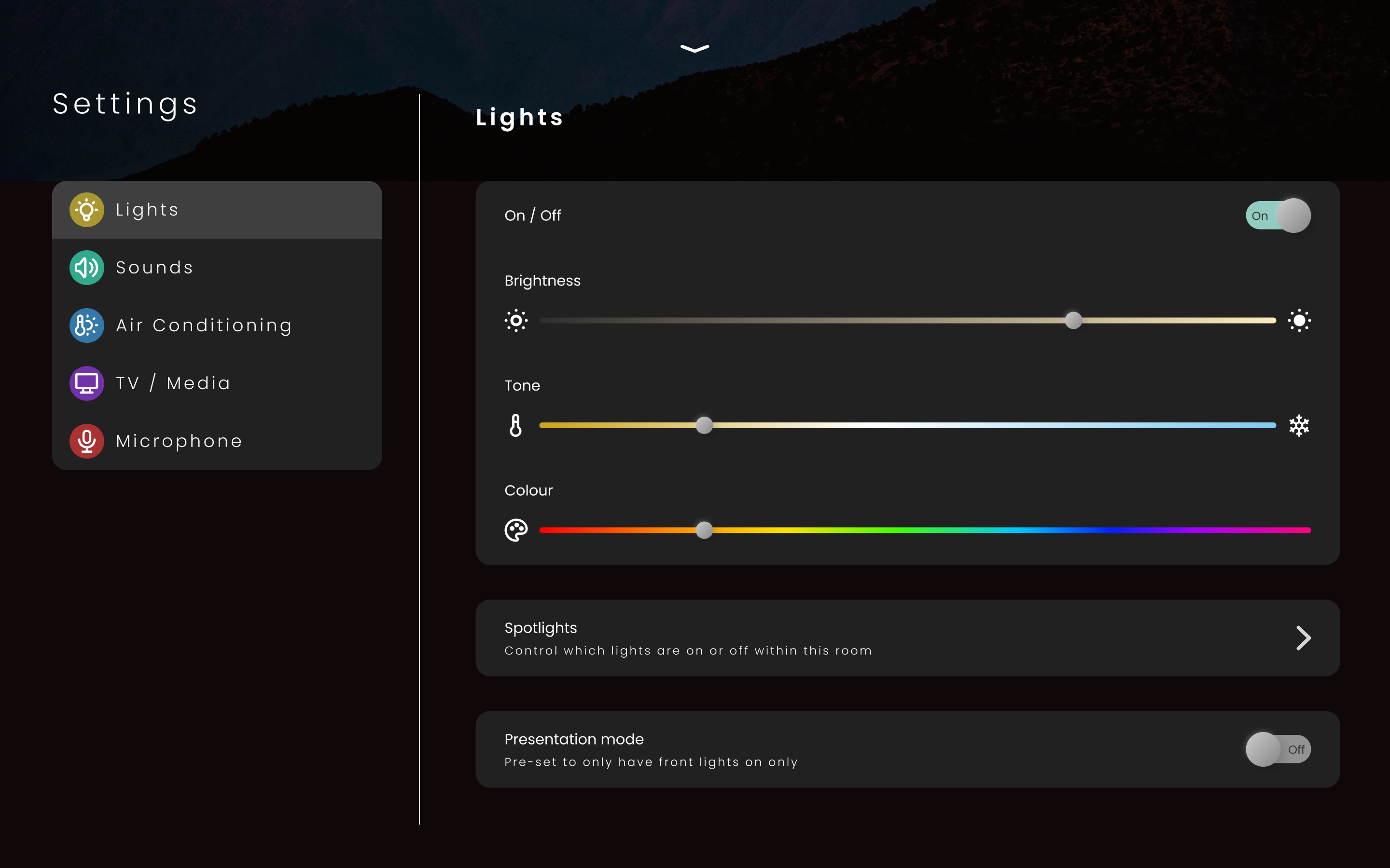
Task: Click the thermometer warm tone icon
Action: click(516, 425)
